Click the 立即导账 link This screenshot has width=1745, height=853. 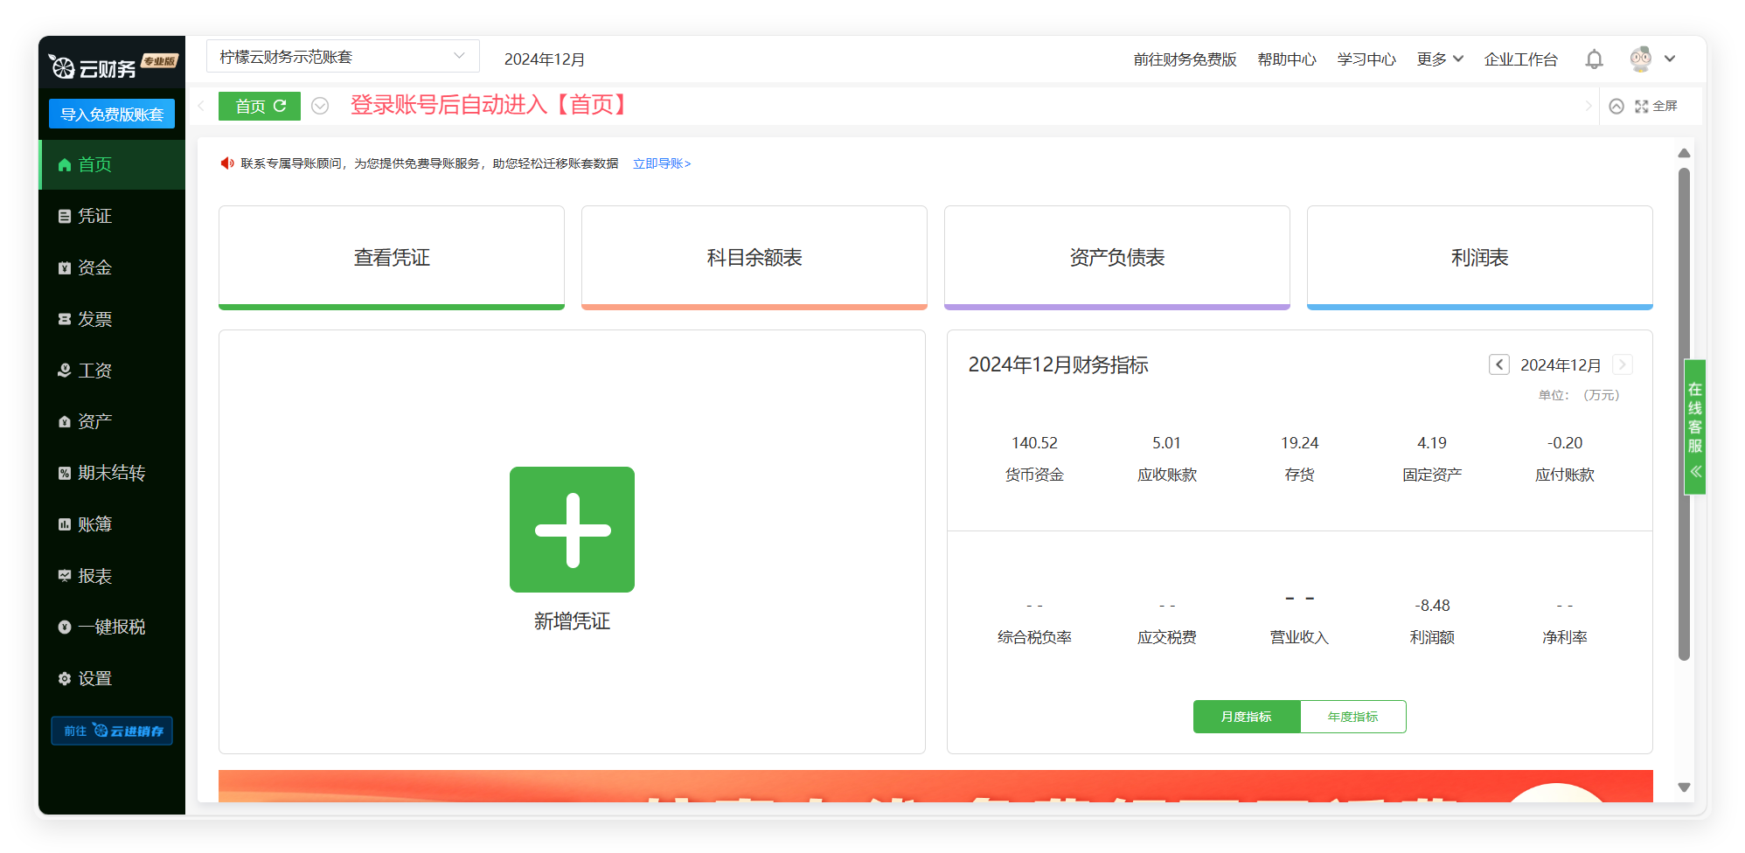click(662, 163)
